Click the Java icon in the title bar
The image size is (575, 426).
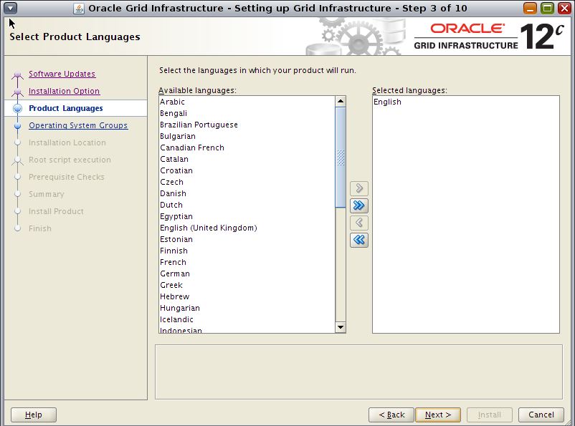pyautogui.click(x=78, y=8)
